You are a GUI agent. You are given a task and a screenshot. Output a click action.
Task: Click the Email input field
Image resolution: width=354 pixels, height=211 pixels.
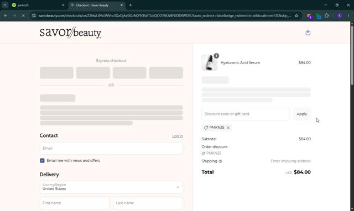(111, 148)
